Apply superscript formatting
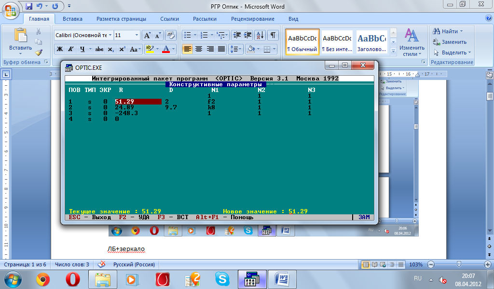This screenshot has height=289, width=494. click(x=122, y=49)
